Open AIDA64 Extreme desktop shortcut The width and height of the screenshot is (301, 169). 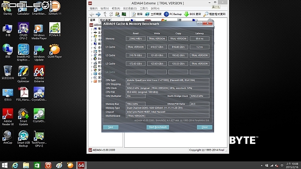39,74
